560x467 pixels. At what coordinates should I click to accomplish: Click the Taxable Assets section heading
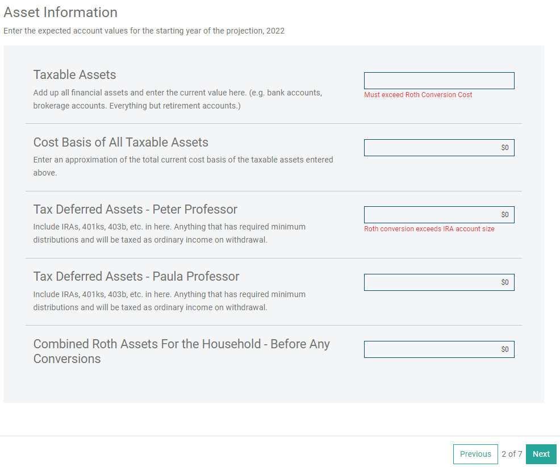tap(74, 75)
